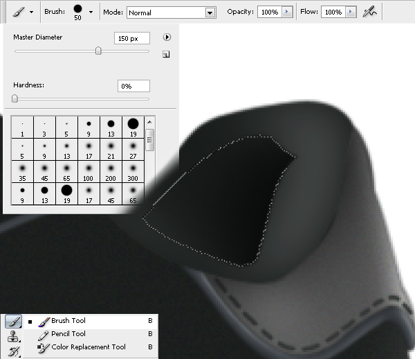The width and height of the screenshot is (415, 359).
Task: Choose Brush Tool from the flyout menu
Action: (x=91, y=321)
